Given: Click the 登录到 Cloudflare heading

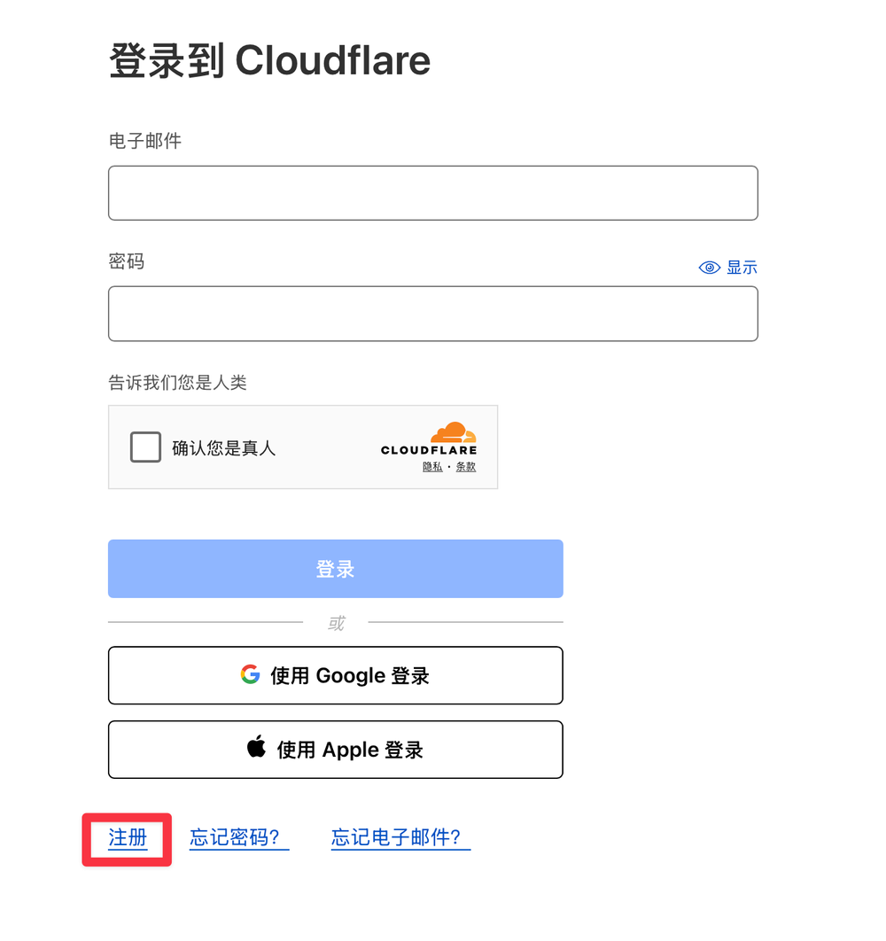Looking at the screenshot, I should point(268,59).
